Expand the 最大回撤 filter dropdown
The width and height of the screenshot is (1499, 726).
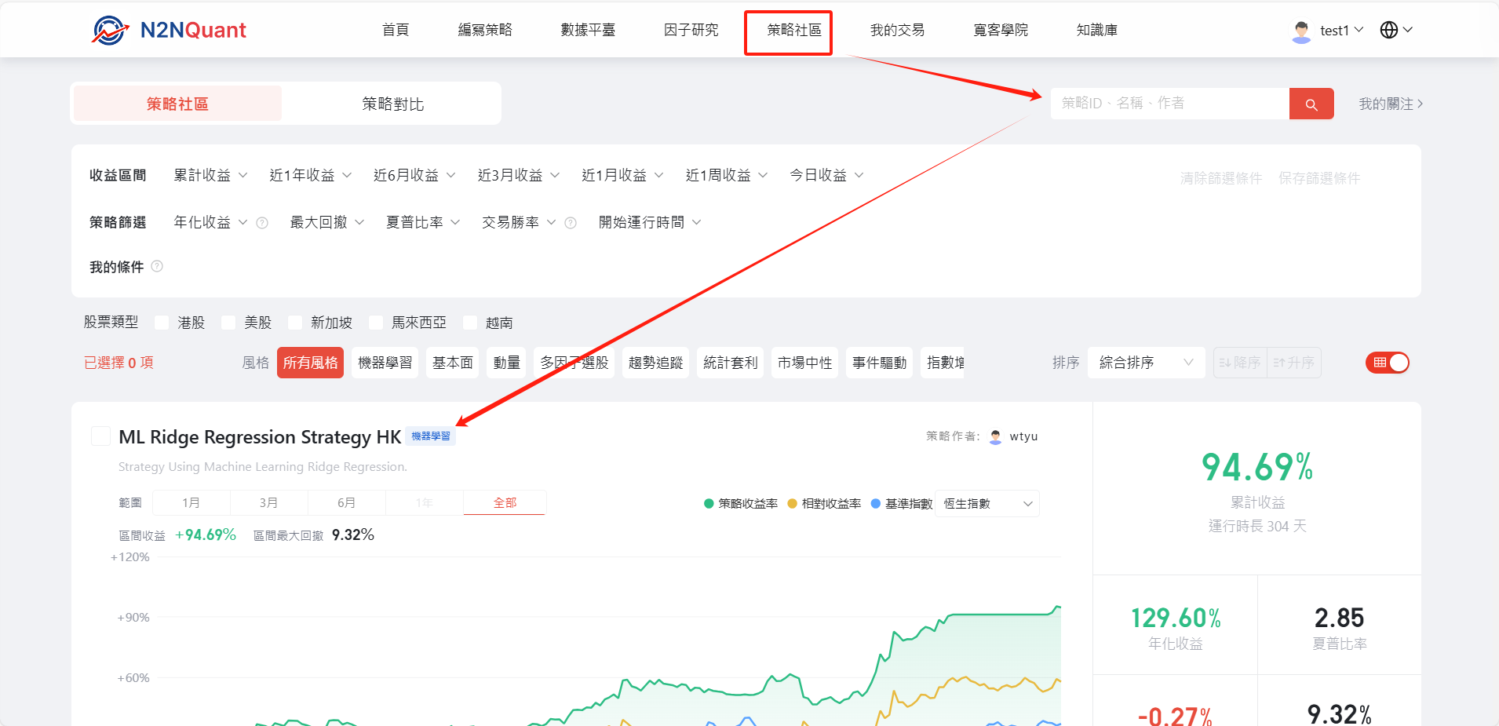(x=327, y=223)
